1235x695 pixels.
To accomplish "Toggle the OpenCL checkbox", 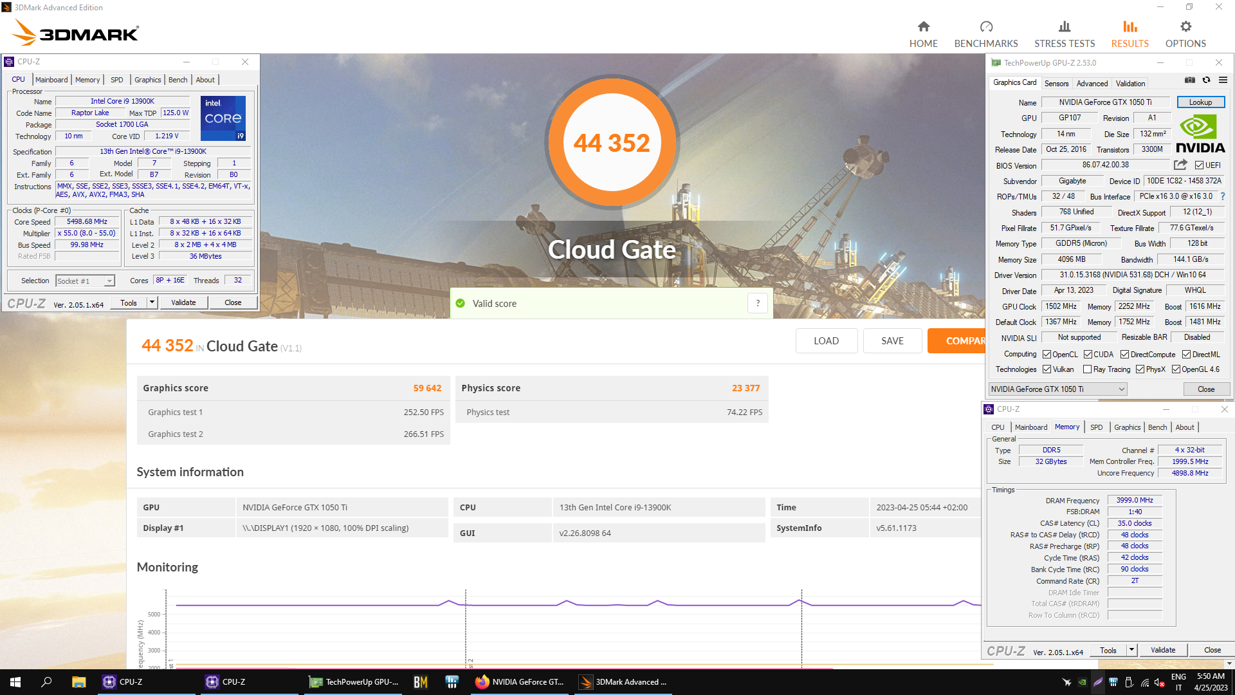I will tap(1047, 355).
